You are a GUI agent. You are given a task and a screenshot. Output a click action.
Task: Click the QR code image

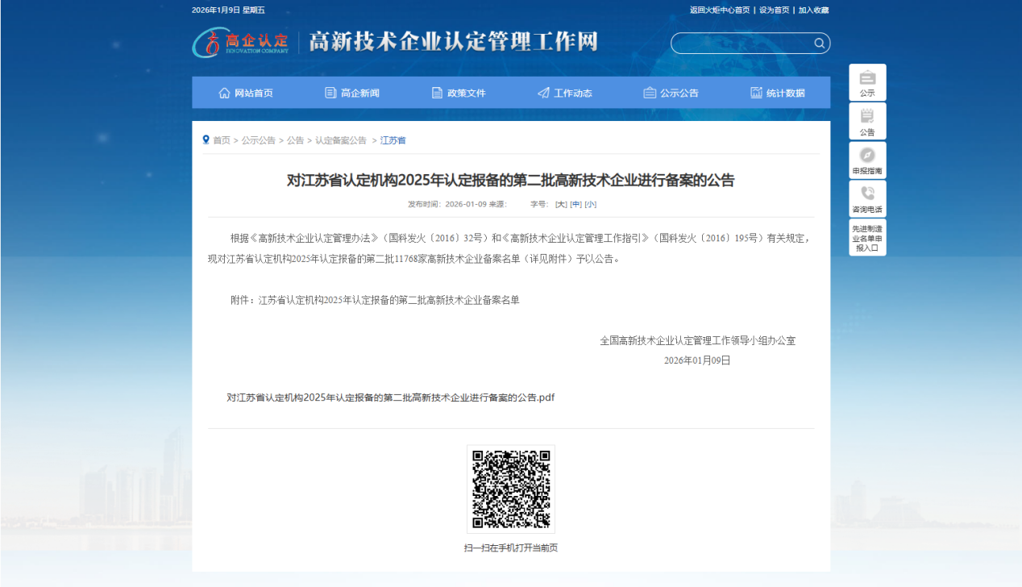[x=510, y=487]
